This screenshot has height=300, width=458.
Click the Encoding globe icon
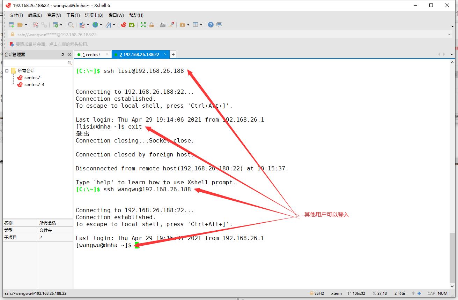pyautogui.click(x=95, y=25)
